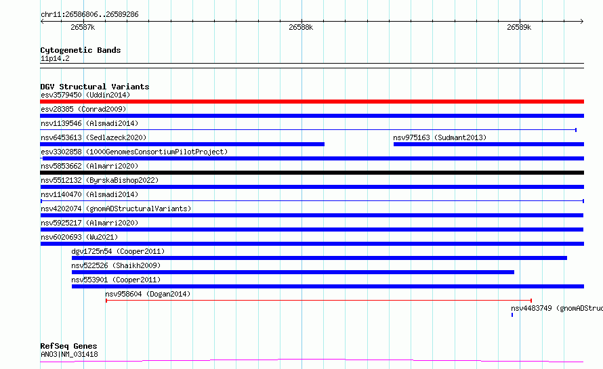Viewport: 603px width, 369px height.
Task: Click the nsv6020693 blue bar
Action: coord(312,244)
